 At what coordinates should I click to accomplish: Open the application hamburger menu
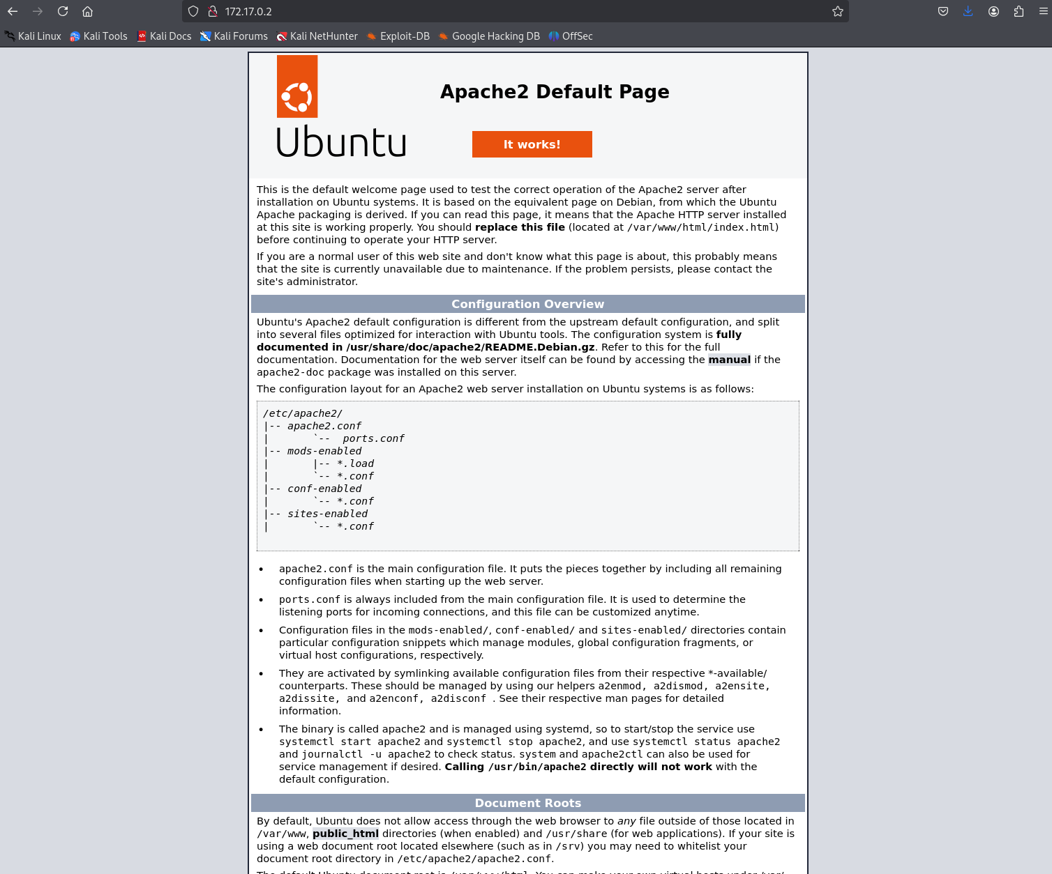point(1044,11)
